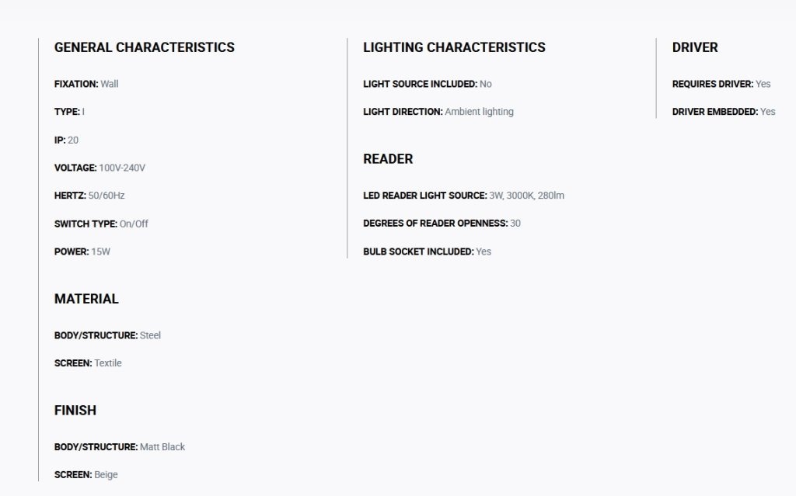This screenshot has width=796, height=496.
Task: Click the Power 15W specification
Action: coord(82,251)
